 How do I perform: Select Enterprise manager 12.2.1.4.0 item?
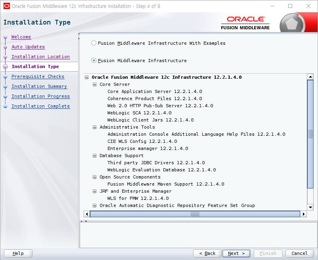(x=148, y=148)
